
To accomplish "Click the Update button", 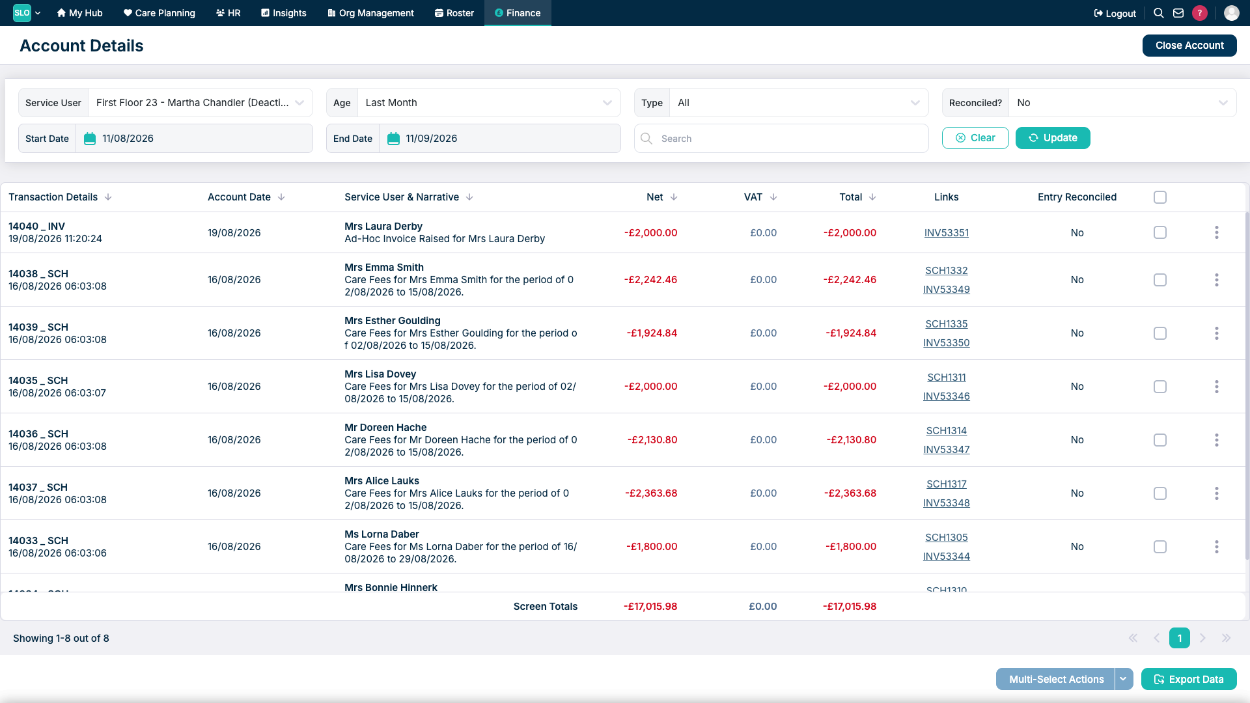I will coord(1053,138).
